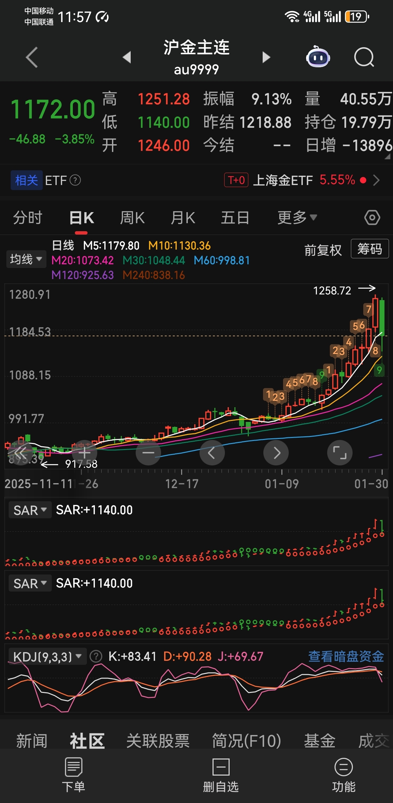This screenshot has width=393, height=803.
Task: Open the robot AI assistant
Action: (318, 57)
